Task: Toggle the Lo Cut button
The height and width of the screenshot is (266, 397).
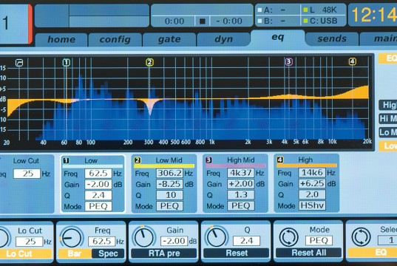Action: click(x=26, y=254)
